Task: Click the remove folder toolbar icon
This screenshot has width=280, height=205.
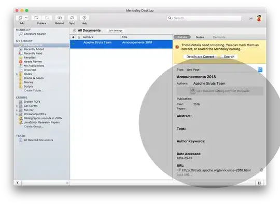Action: tap(47, 18)
